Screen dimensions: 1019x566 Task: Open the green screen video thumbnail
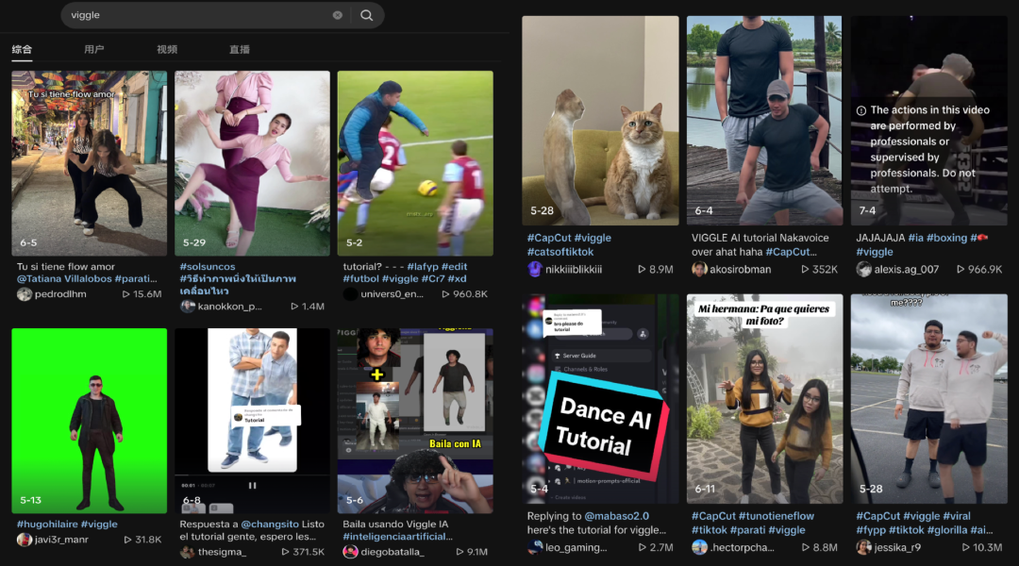[89, 421]
